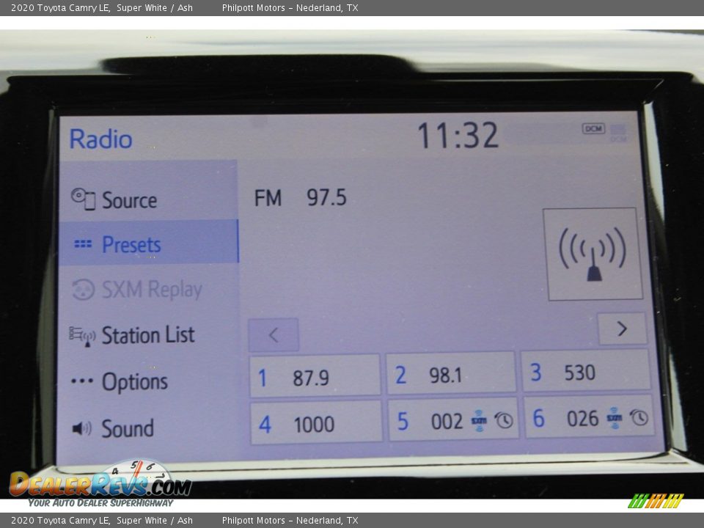This screenshot has width=704, height=528.
Task: Tap the clock icon on preset 6
Action: pyautogui.click(x=639, y=417)
